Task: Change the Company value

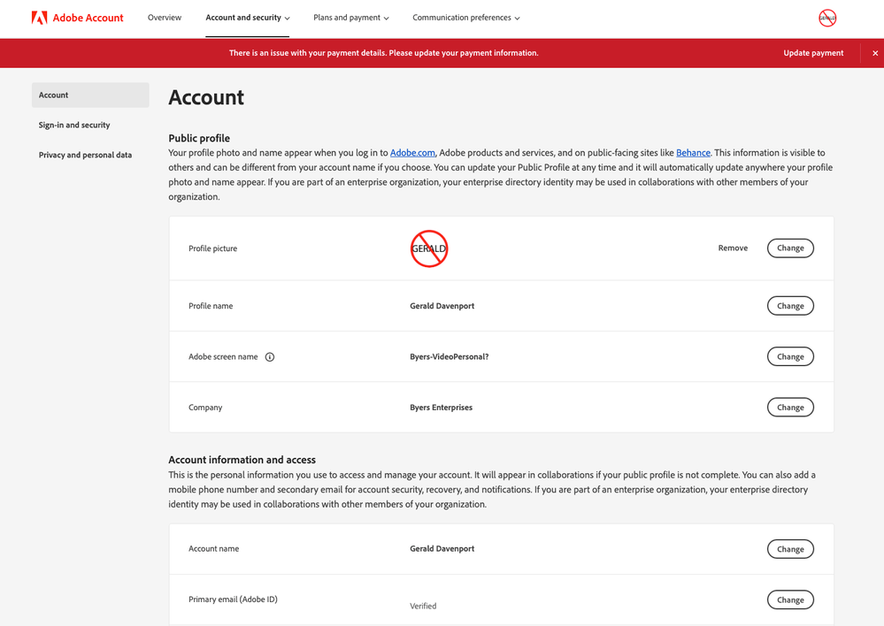Action: [x=790, y=408]
